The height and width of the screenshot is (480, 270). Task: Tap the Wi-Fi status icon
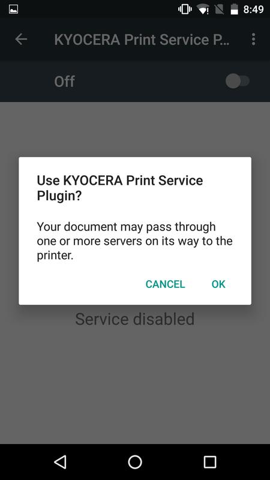tap(203, 10)
